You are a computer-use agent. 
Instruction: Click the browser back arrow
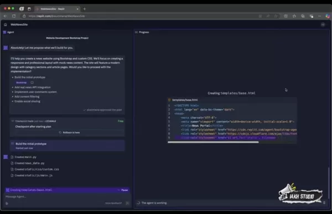(6, 16)
